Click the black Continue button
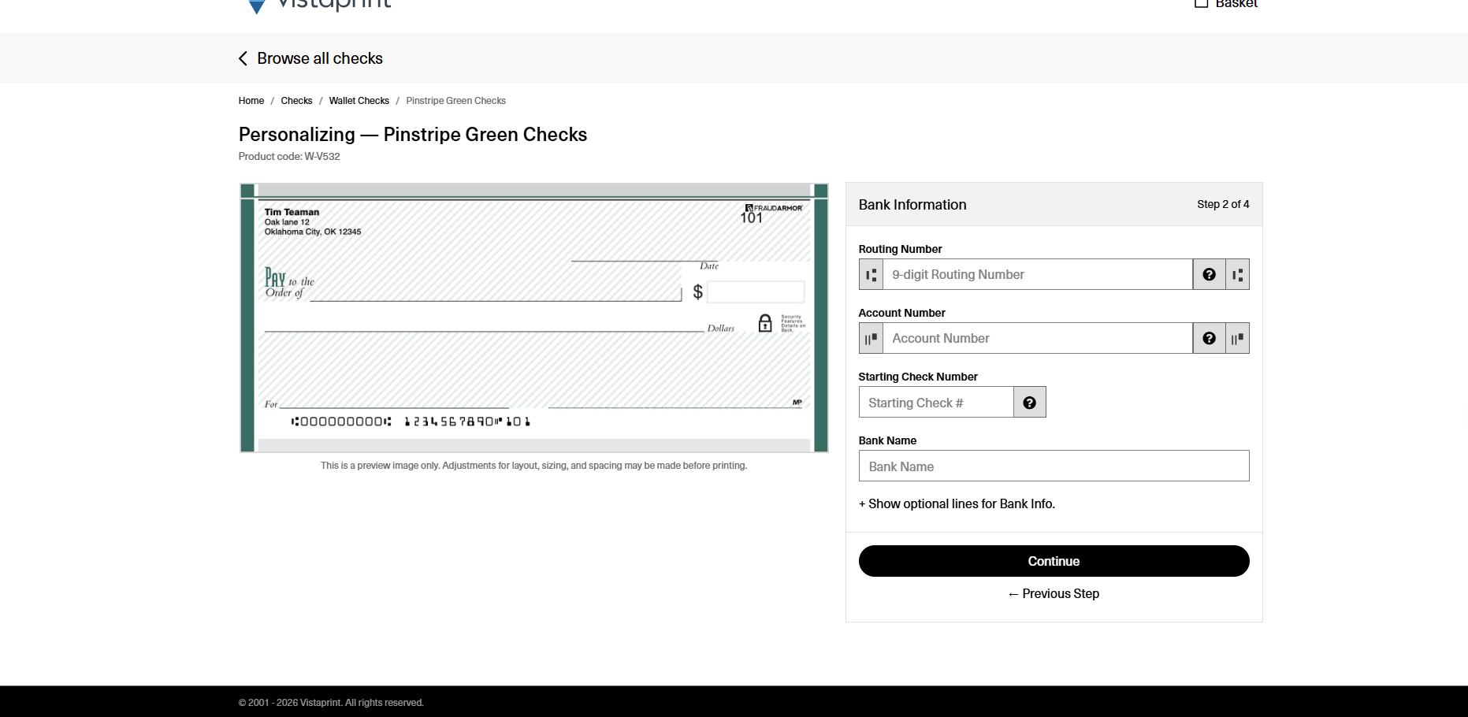 click(1054, 561)
